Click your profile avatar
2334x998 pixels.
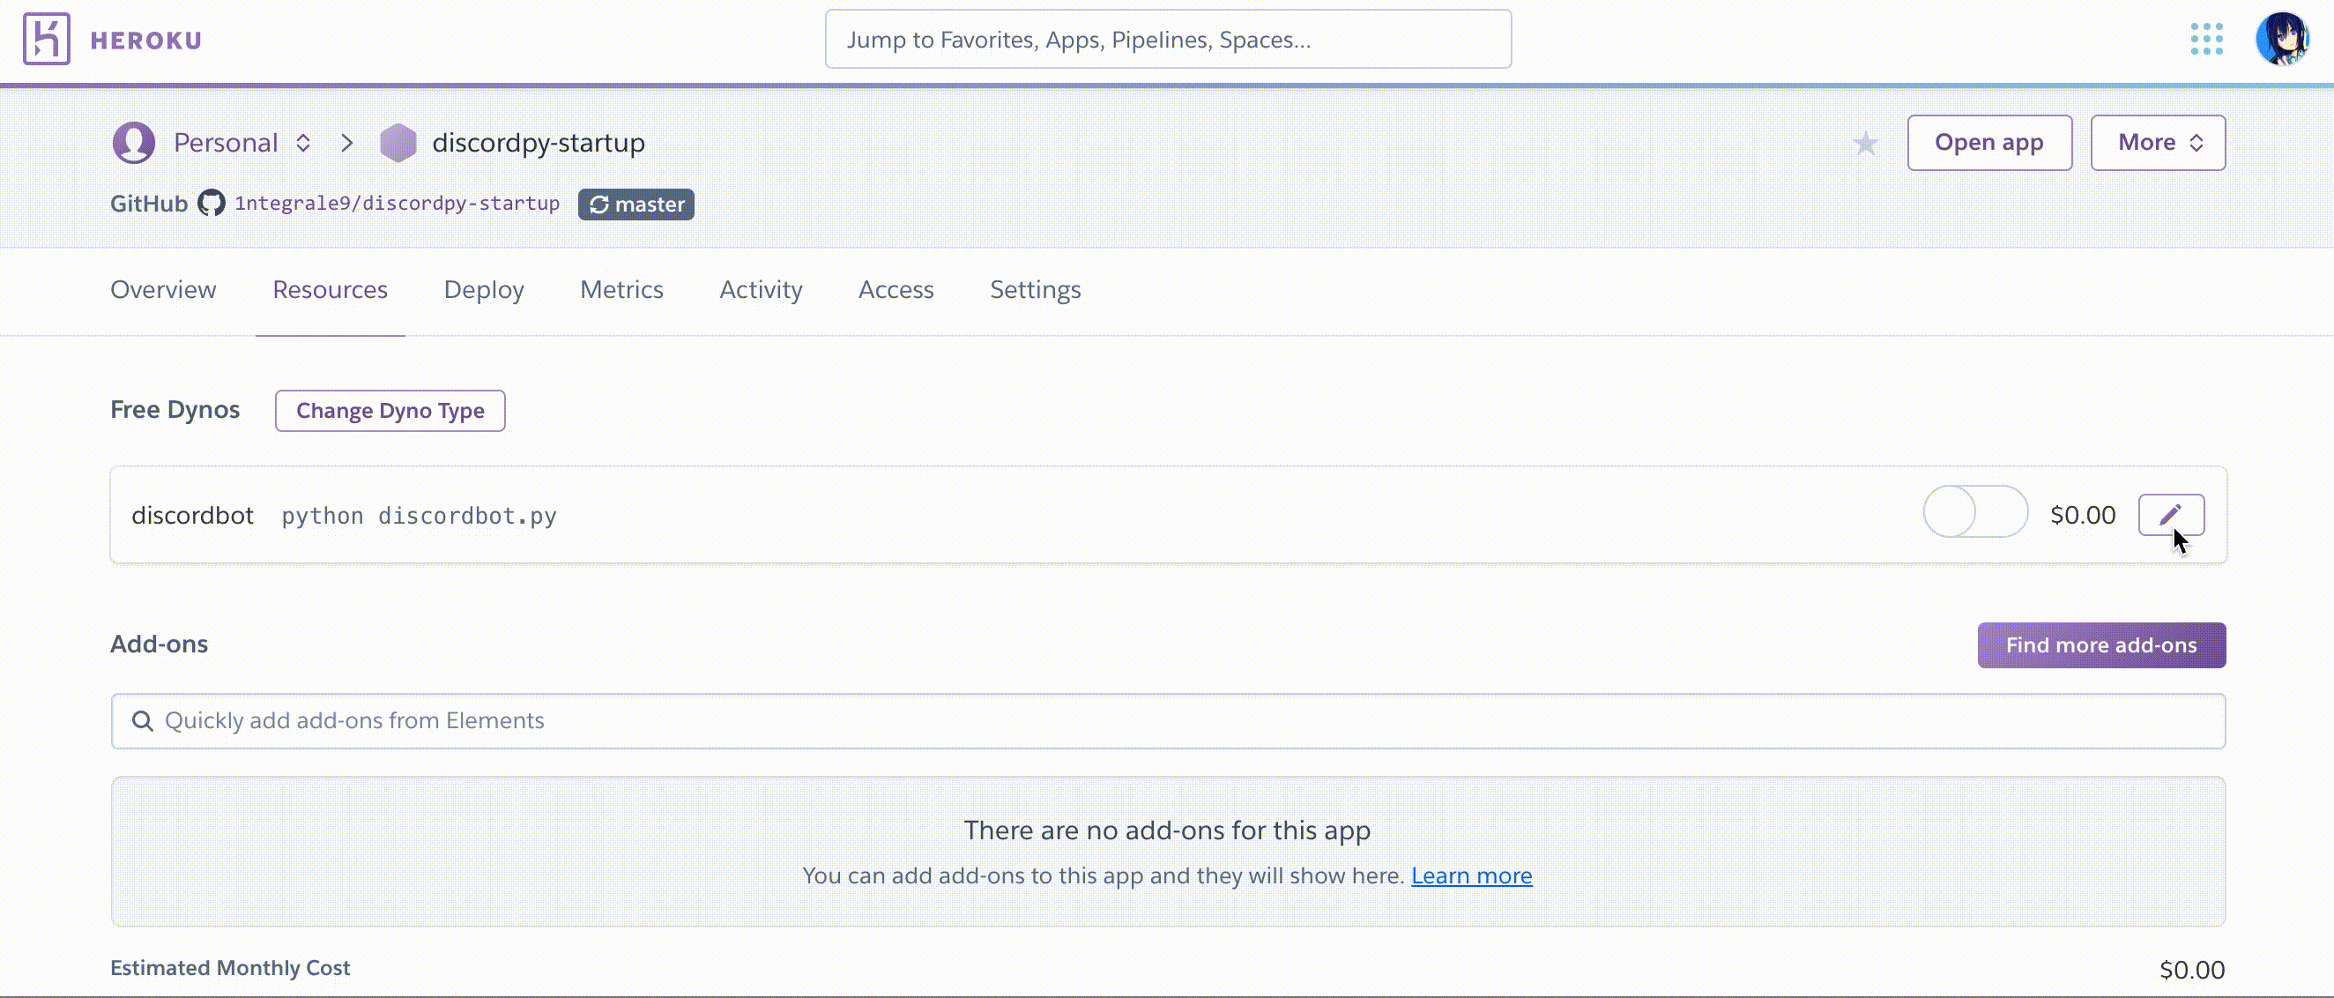[x=2284, y=39]
